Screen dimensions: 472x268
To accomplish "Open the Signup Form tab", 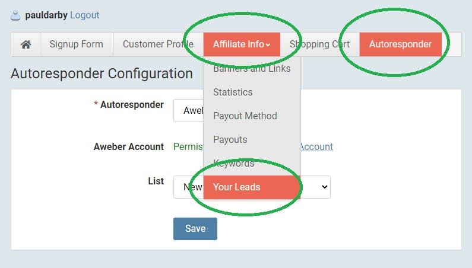I will tap(77, 44).
